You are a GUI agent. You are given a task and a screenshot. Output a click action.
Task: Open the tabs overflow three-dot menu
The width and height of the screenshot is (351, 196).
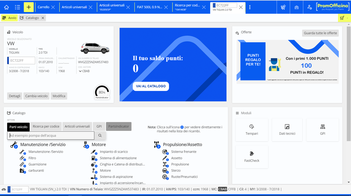(x=250, y=7)
